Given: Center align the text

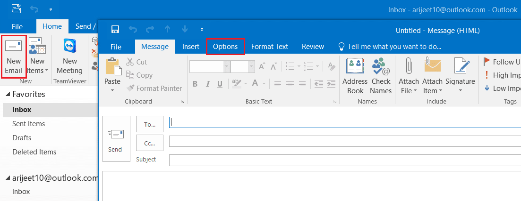Looking at the screenshot, I should click(290, 84).
